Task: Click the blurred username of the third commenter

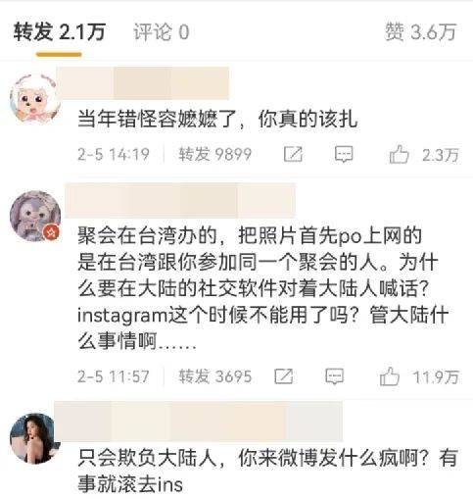Action: click(x=199, y=422)
